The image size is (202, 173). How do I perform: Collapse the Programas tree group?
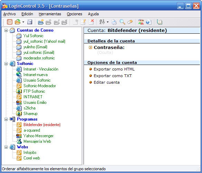point(6,119)
